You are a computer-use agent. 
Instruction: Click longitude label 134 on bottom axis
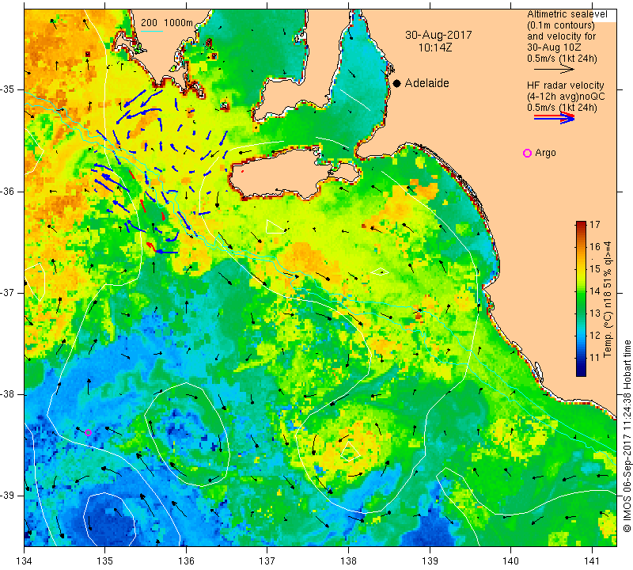point(25,560)
